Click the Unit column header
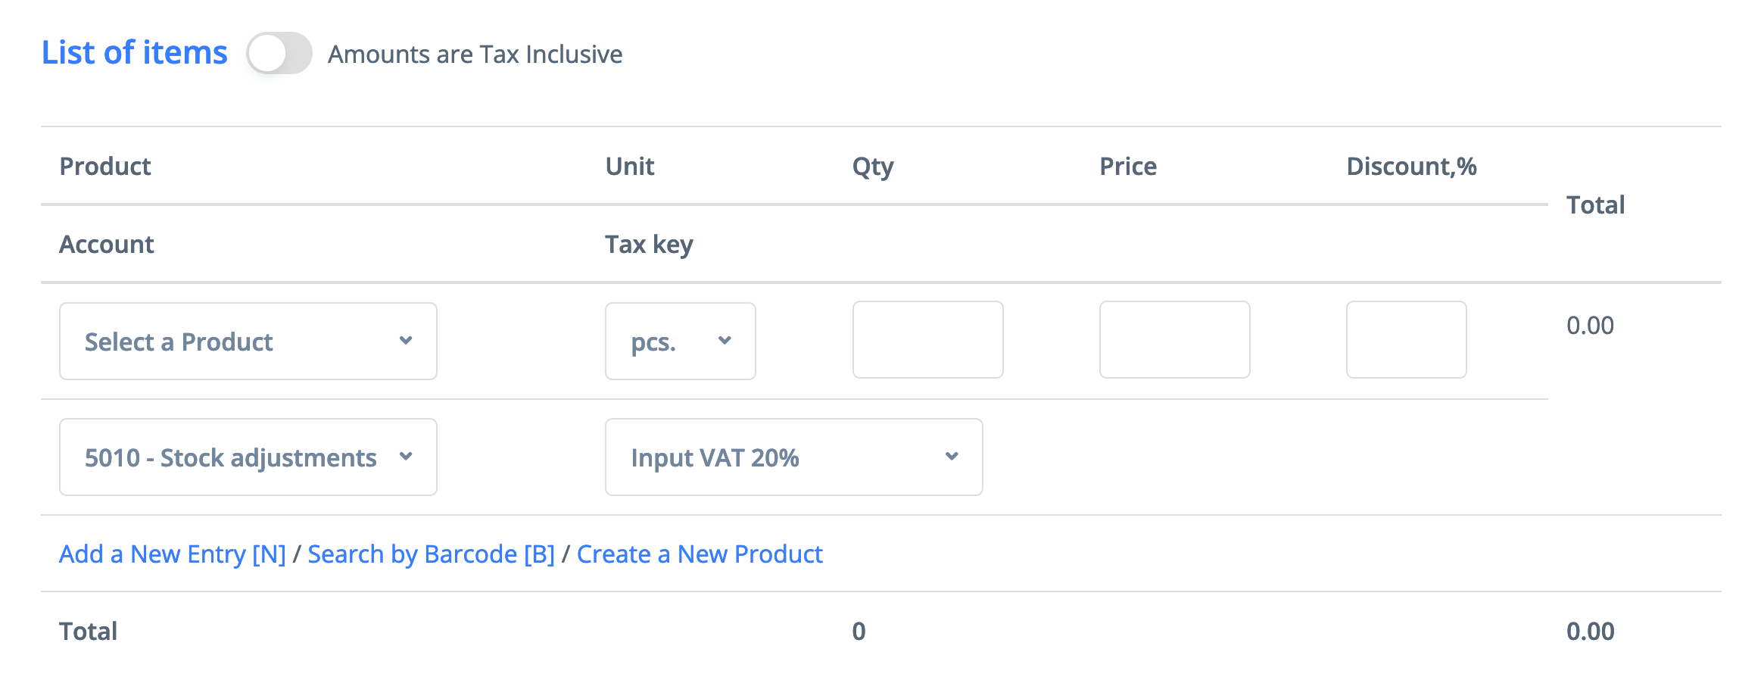This screenshot has width=1764, height=674. pos(630,167)
